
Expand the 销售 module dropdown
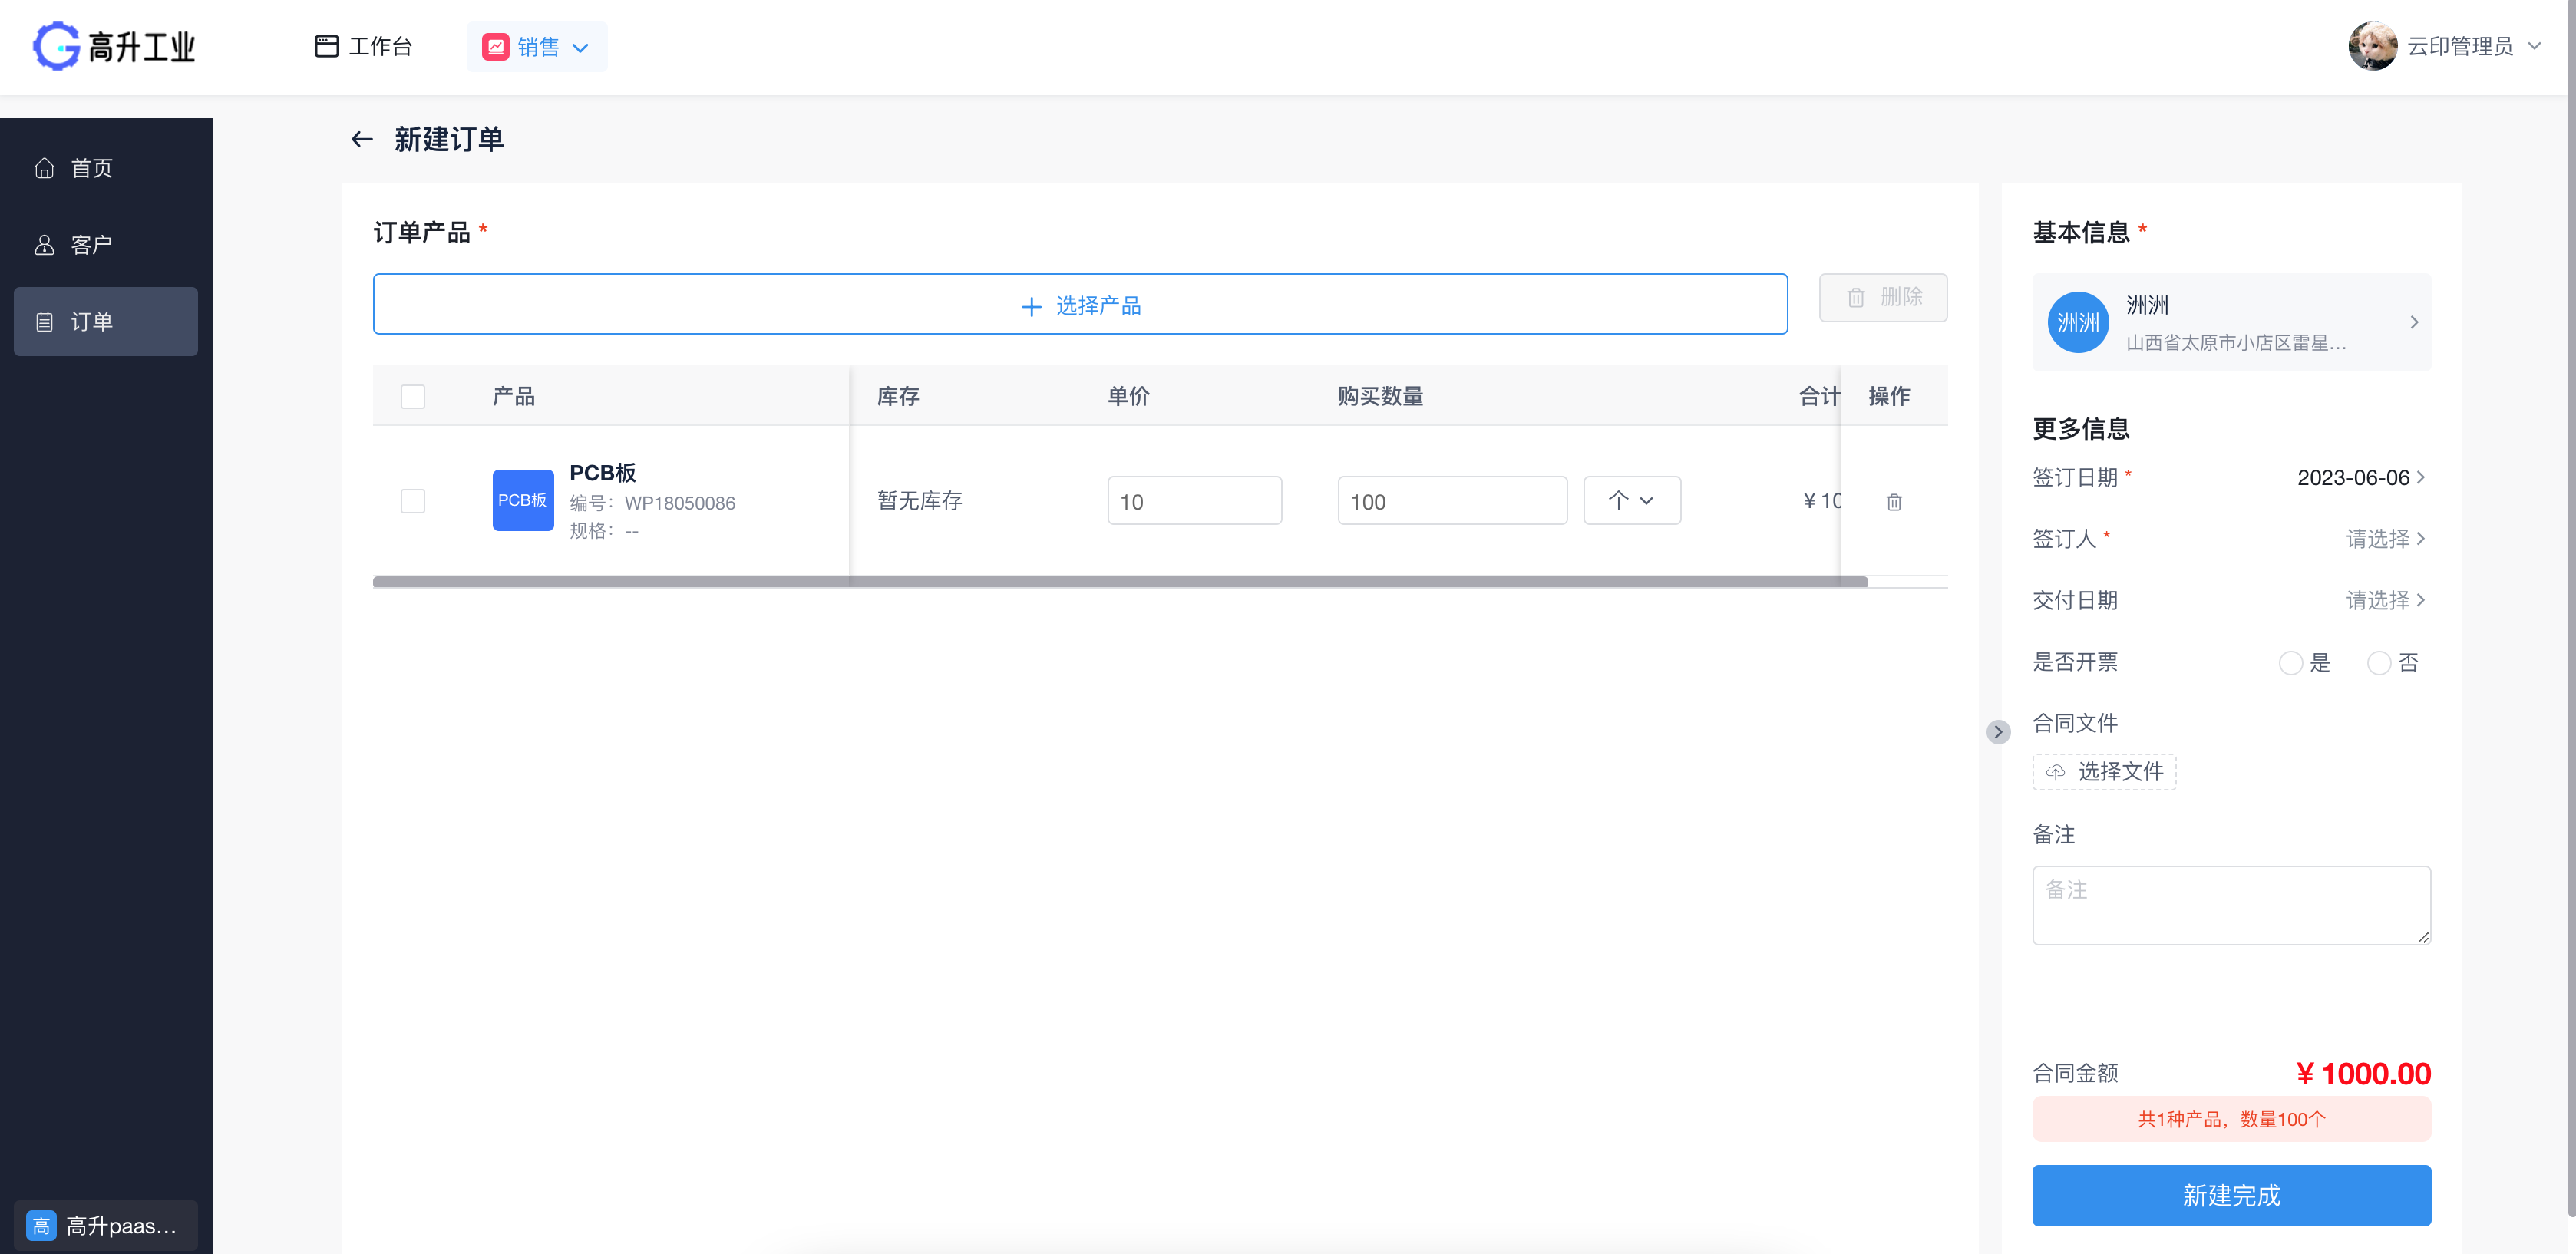[x=536, y=47]
